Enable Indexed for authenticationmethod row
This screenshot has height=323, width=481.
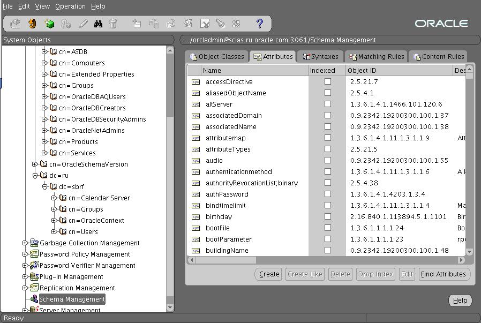coord(328,171)
